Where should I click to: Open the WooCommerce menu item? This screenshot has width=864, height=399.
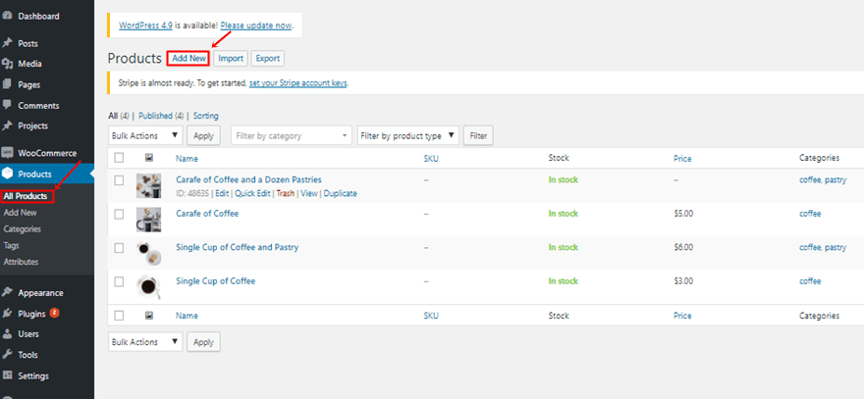[x=47, y=154]
